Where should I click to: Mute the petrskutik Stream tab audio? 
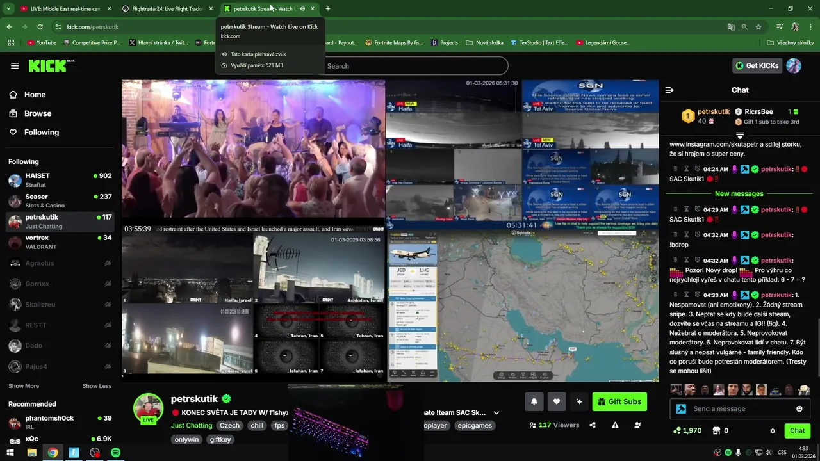[302, 9]
